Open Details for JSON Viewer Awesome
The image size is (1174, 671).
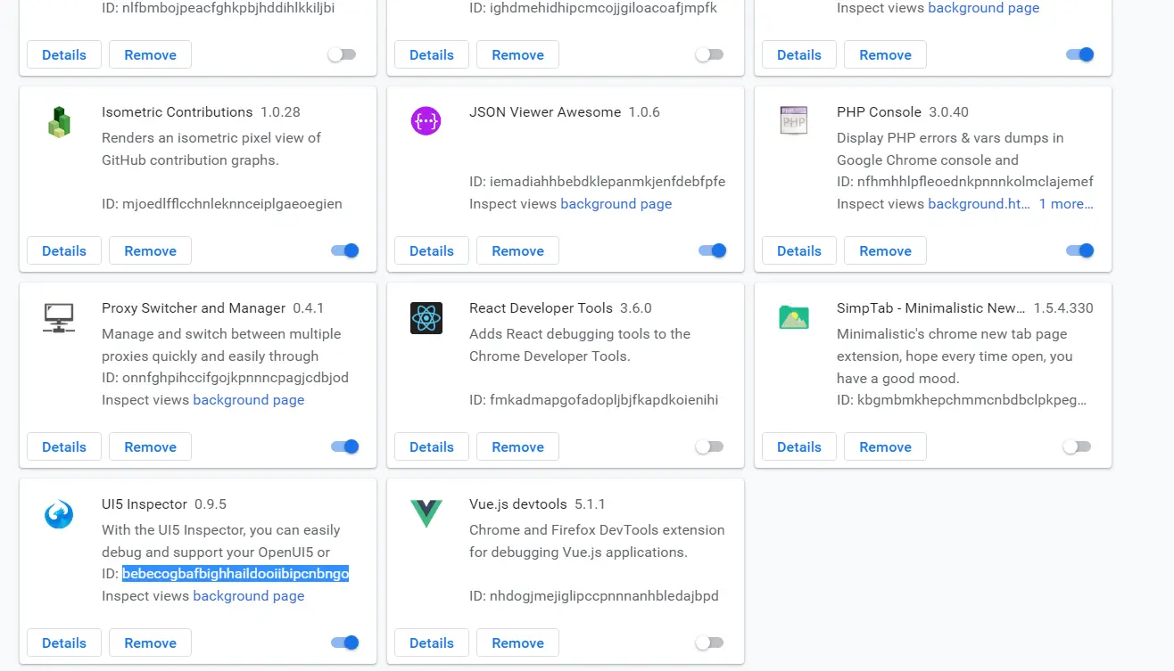(432, 250)
